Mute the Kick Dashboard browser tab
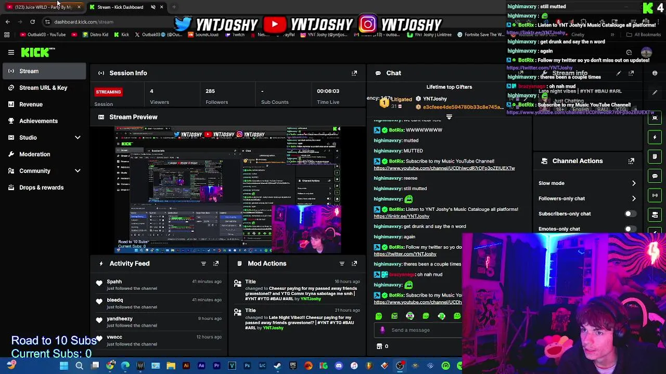 click(x=153, y=7)
